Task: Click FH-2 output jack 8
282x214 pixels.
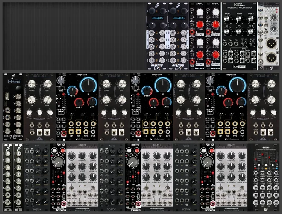Action: pos(18,131)
